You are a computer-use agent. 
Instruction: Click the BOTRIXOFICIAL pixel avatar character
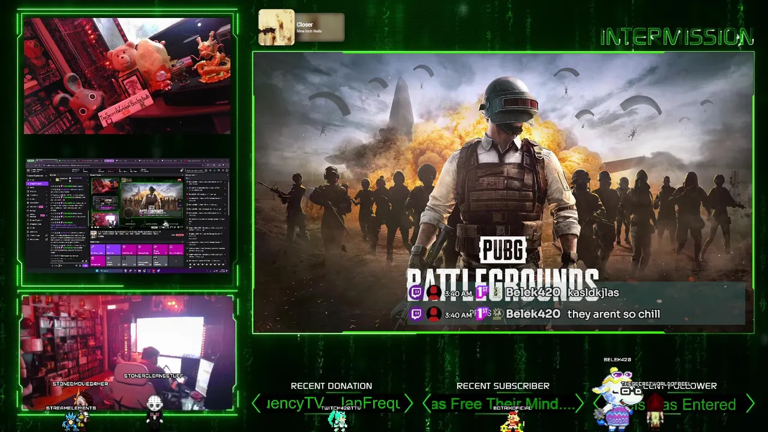(x=512, y=421)
